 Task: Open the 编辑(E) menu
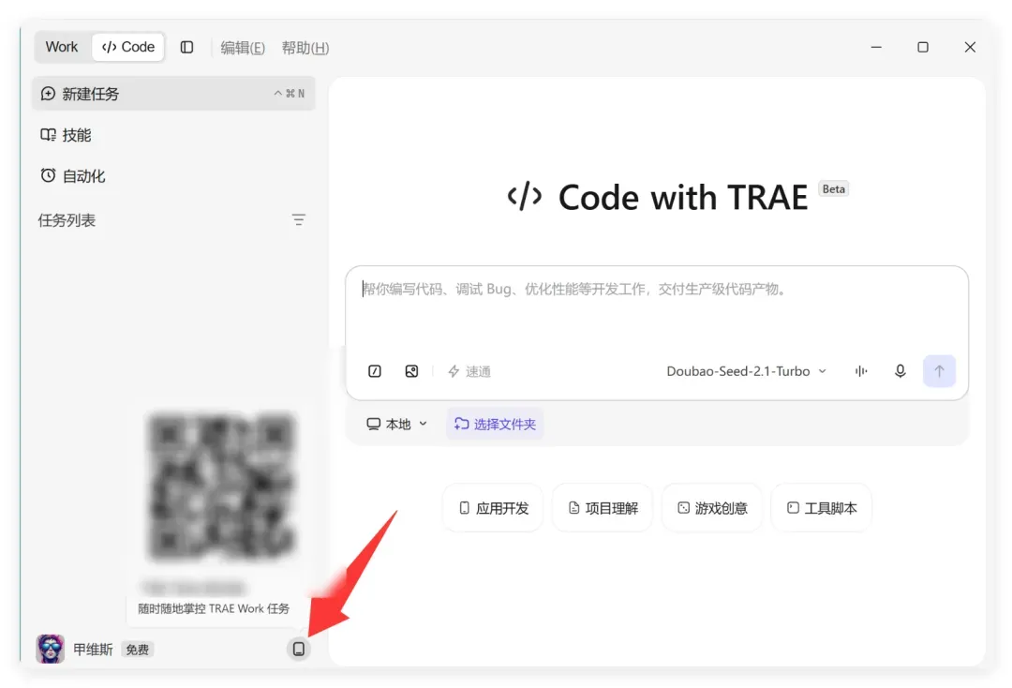243,48
